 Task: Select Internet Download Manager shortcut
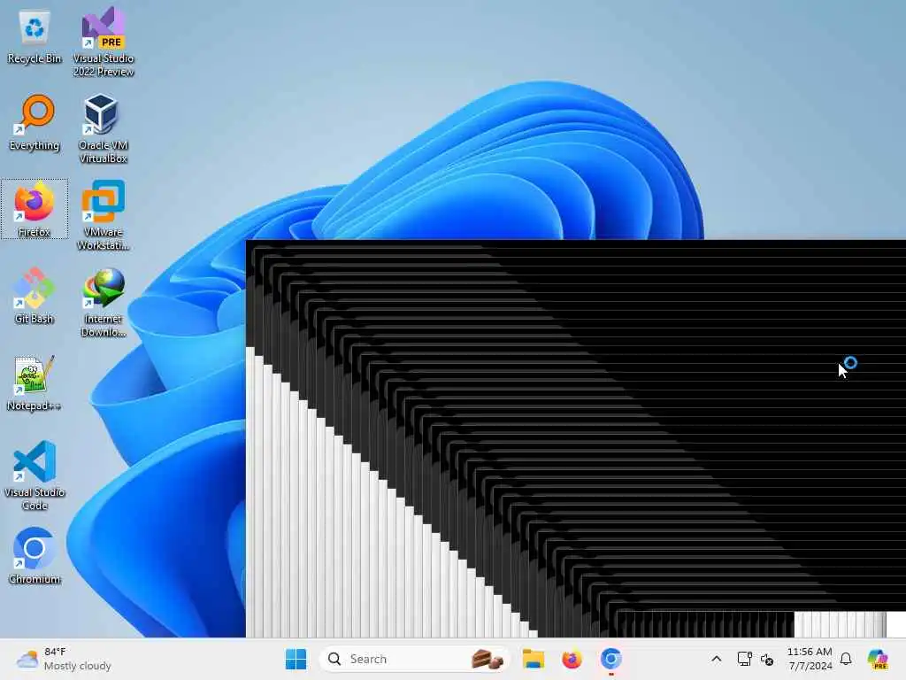[103, 302]
